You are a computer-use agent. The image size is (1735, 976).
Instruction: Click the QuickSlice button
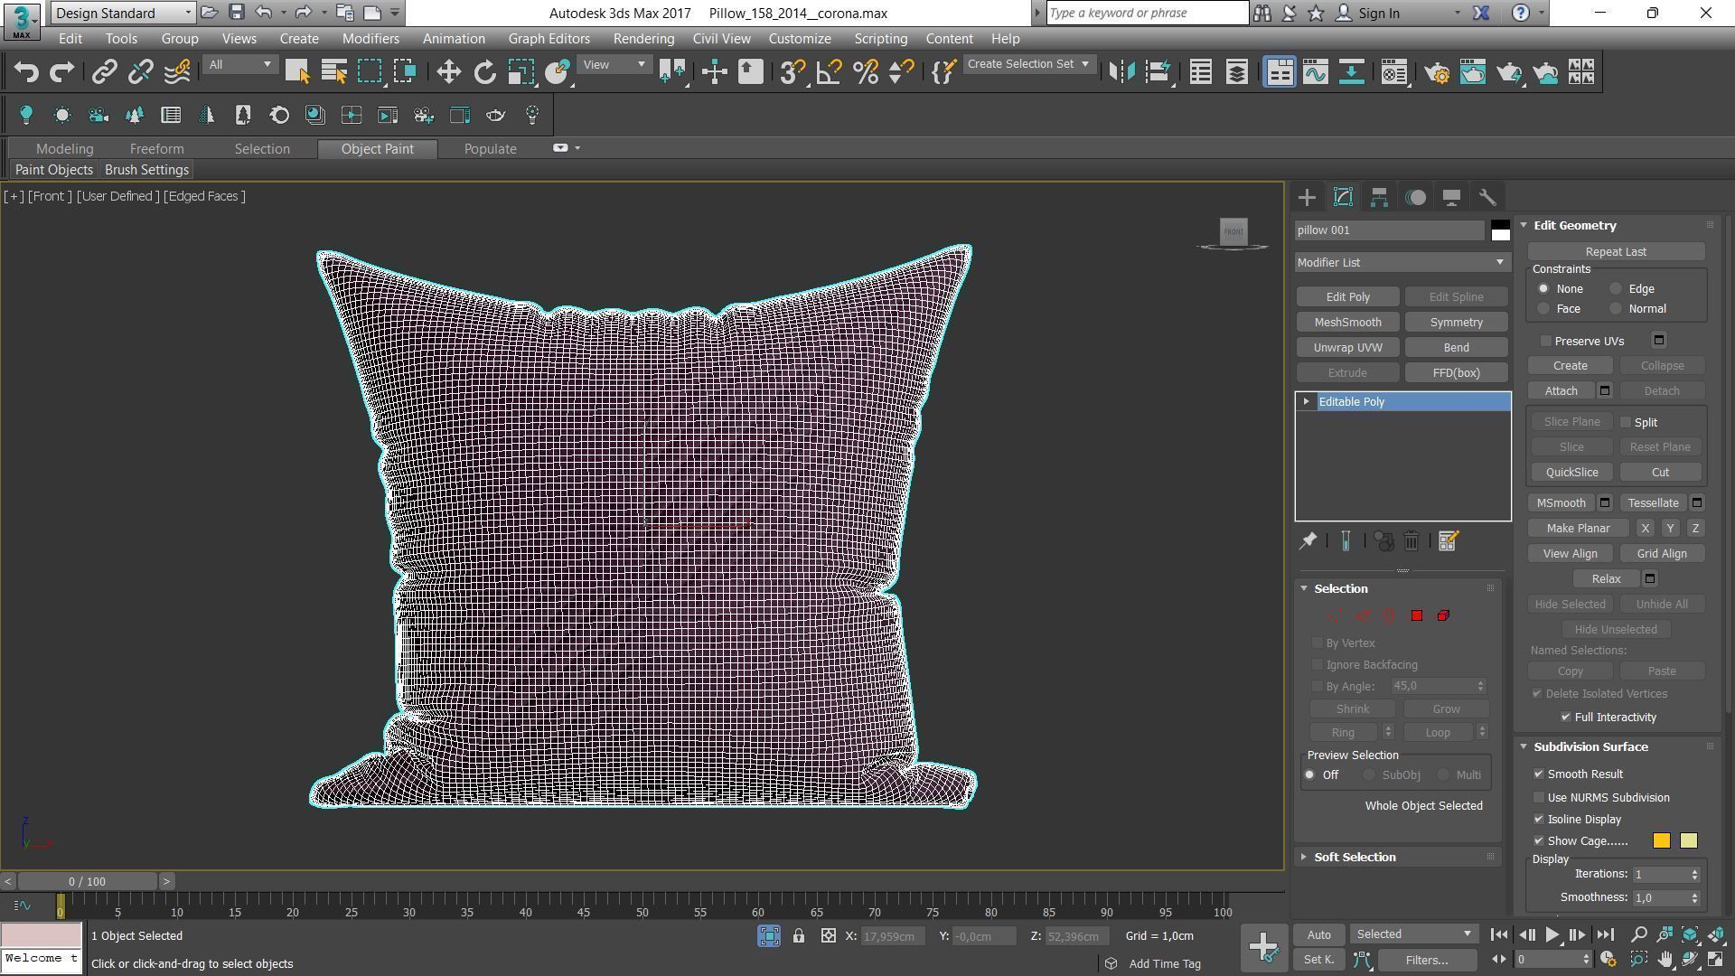[1571, 472]
